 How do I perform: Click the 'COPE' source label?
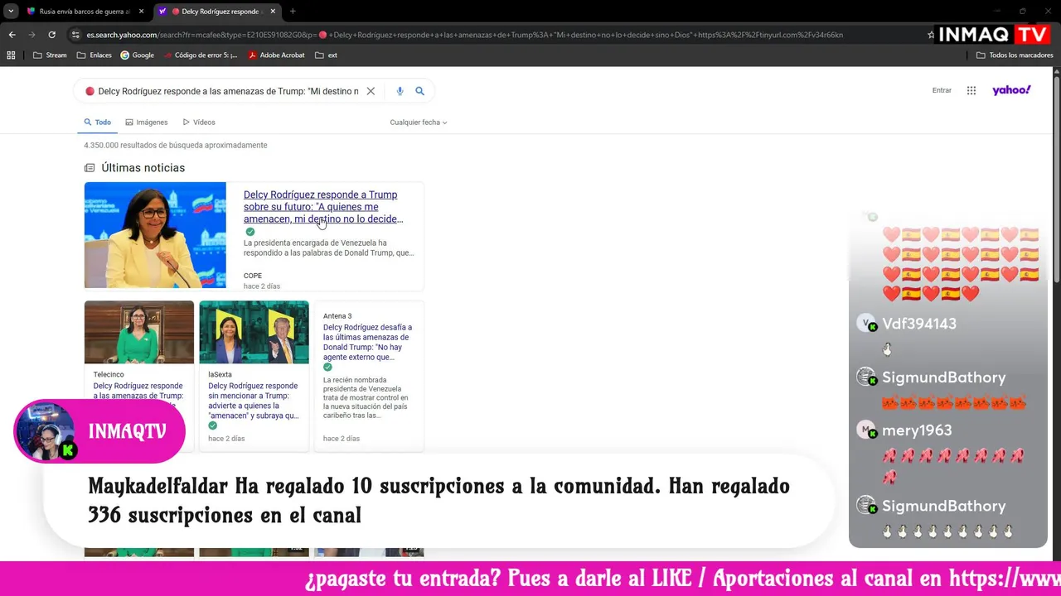253,276
